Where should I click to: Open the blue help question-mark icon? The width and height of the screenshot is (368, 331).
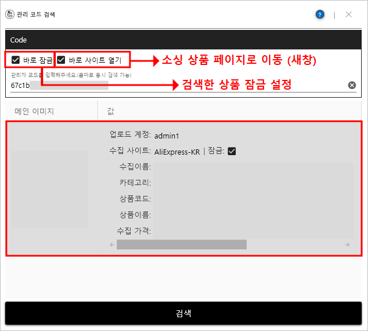(320, 14)
